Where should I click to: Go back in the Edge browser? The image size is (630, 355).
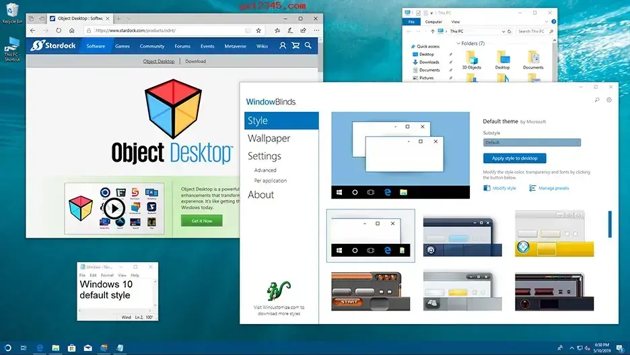coord(32,30)
